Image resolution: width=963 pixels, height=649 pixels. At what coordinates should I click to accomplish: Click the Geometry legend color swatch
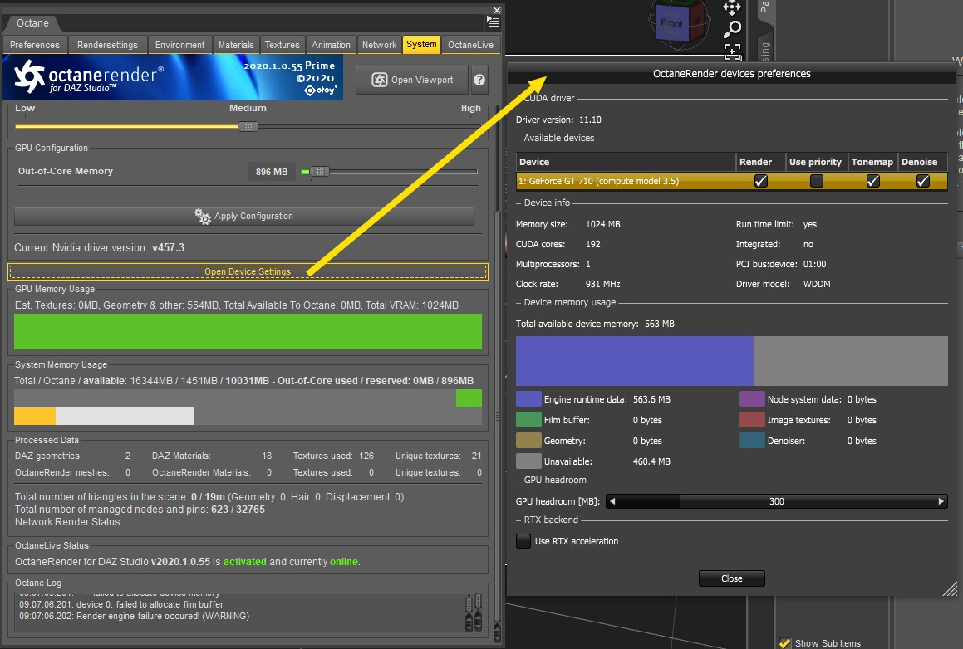(x=528, y=441)
